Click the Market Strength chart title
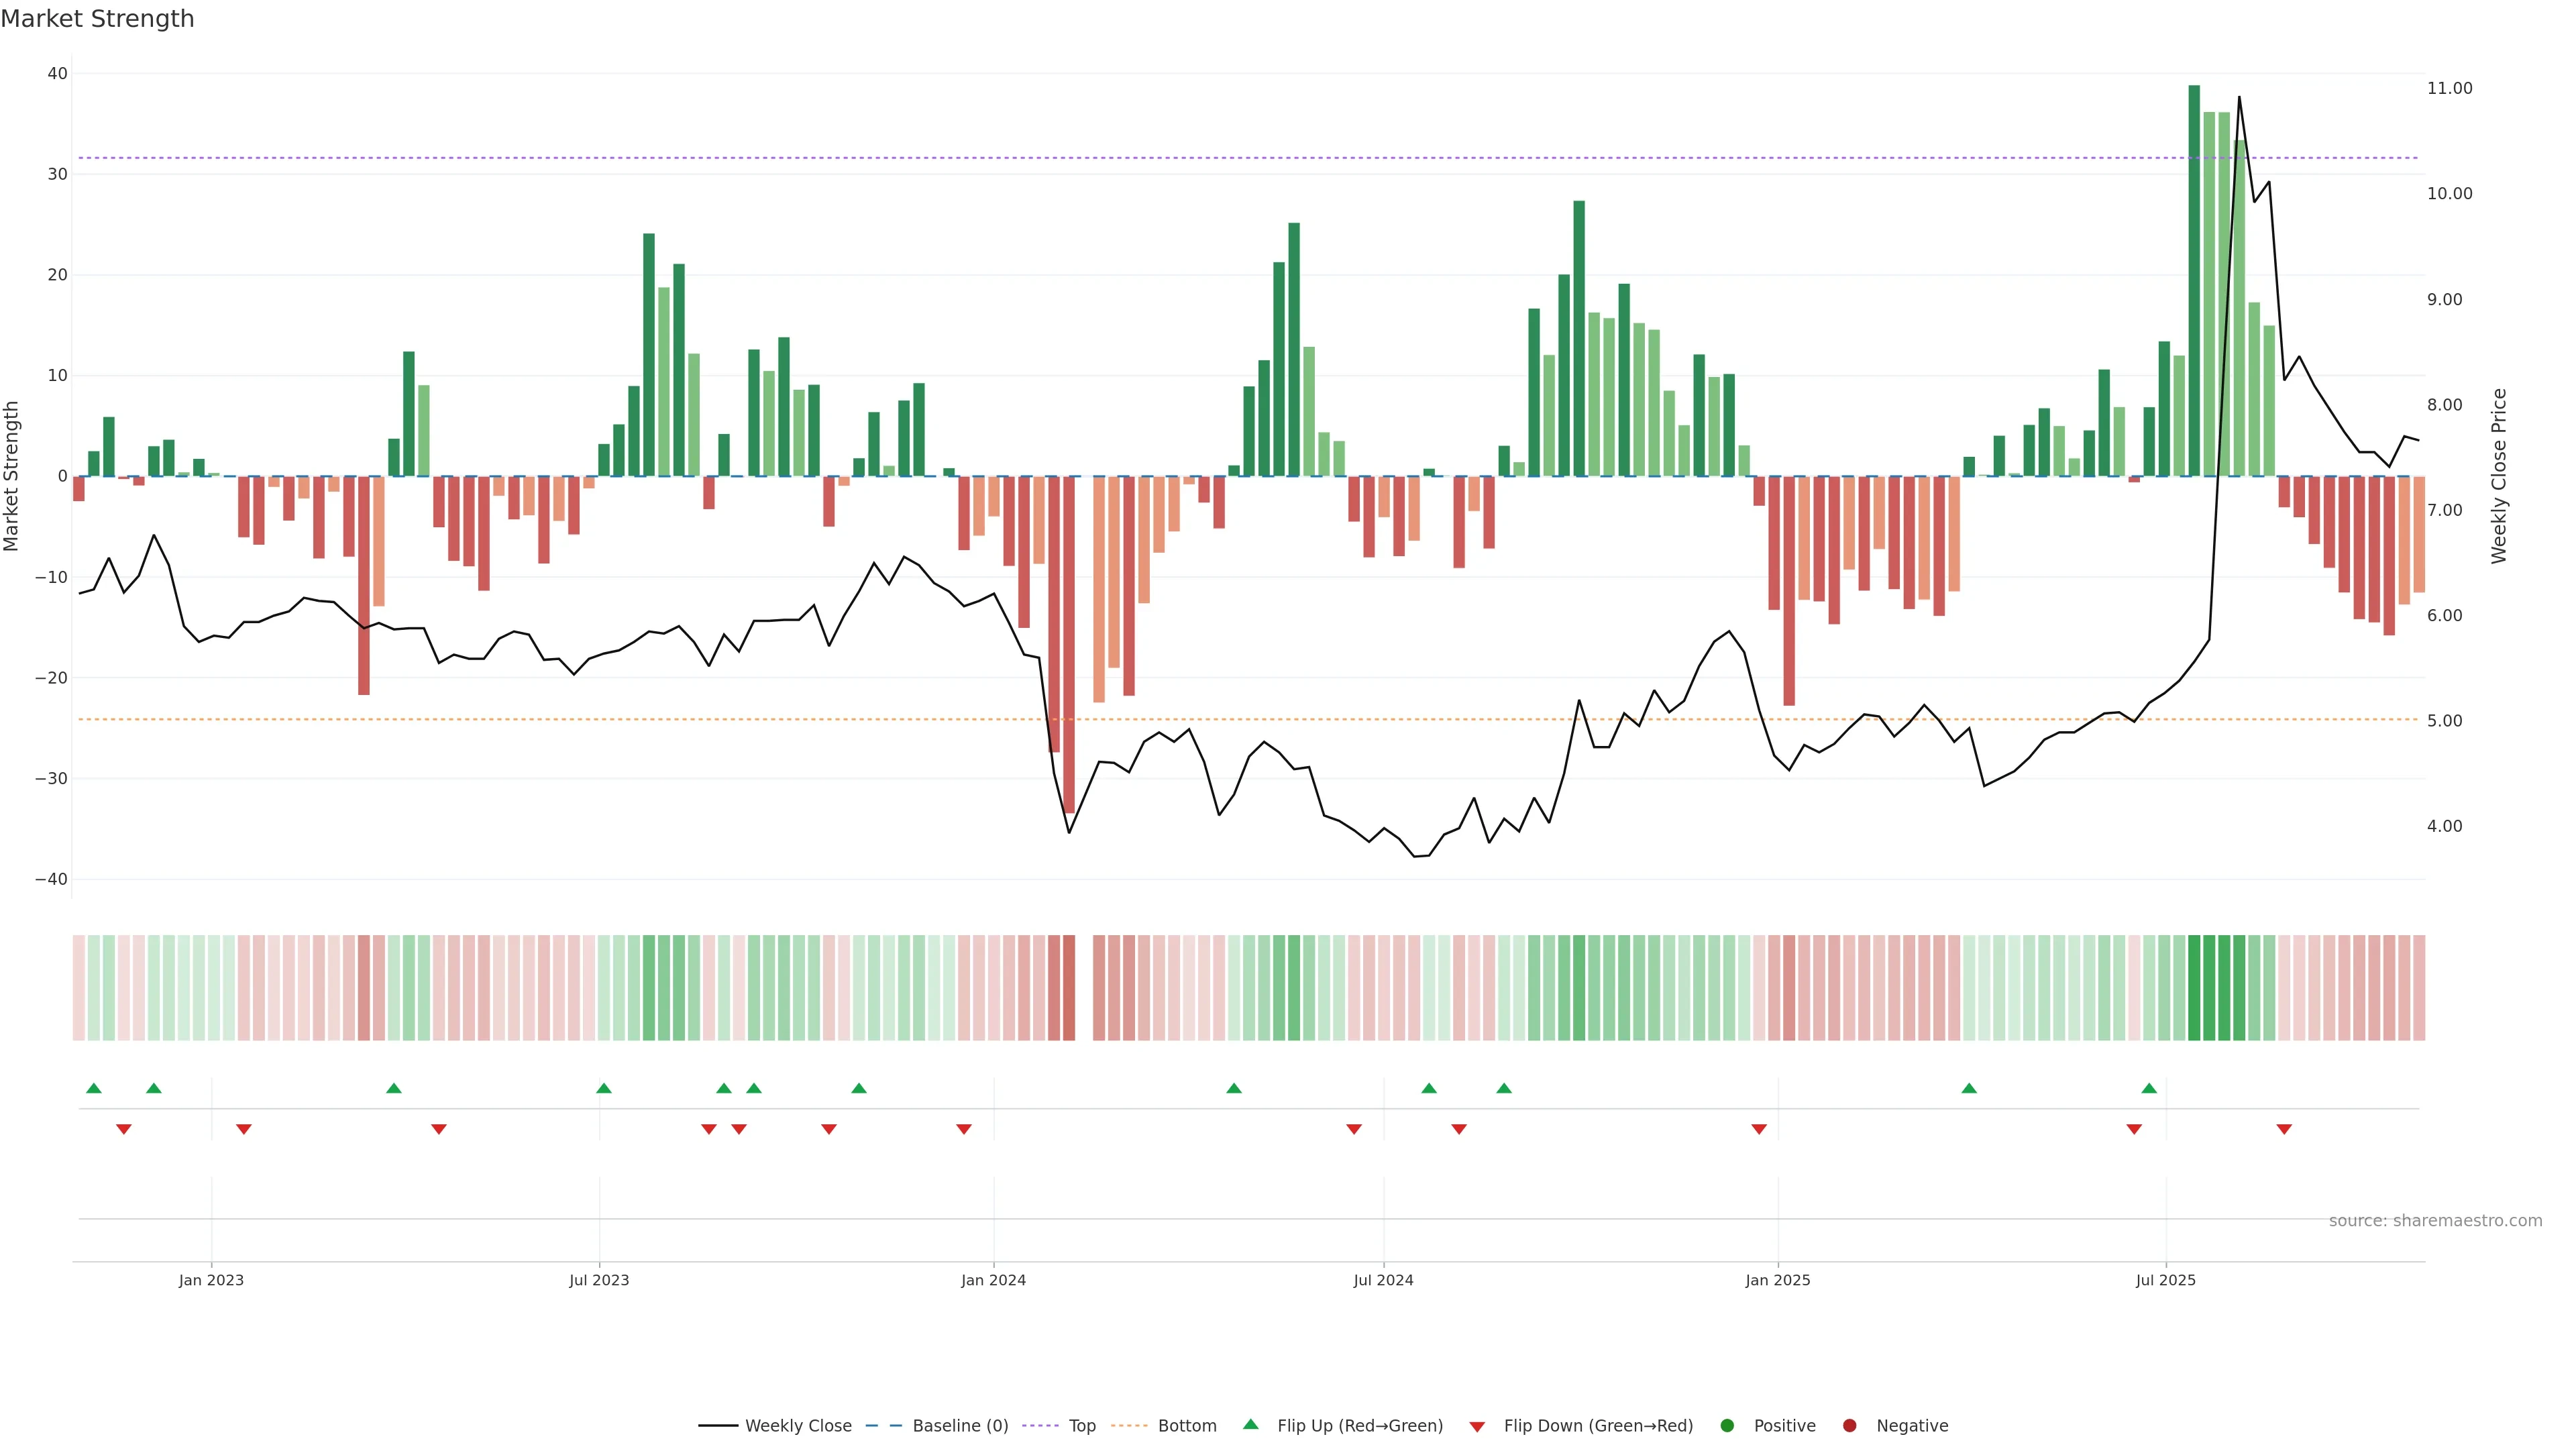The image size is (2576, 1449). (x=97, y=19)
